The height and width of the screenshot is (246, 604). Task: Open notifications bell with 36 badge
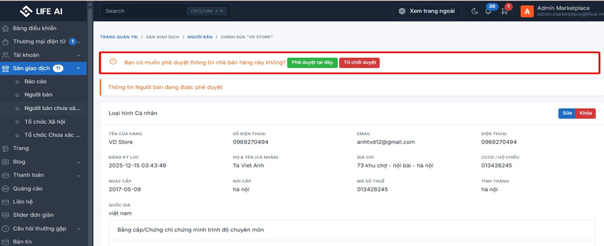[488, 11]
